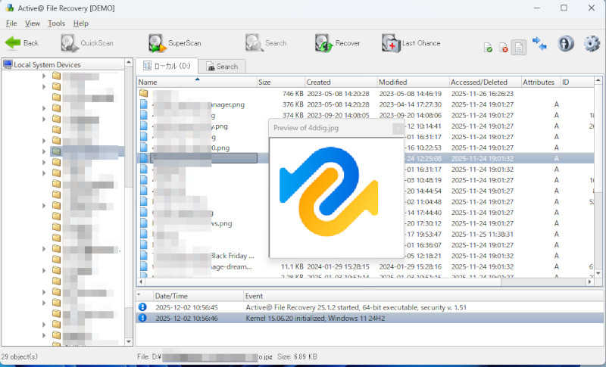Image resolution: width=606 pixels, height=367 pixels.
Task: Sort the file list by Size column
Action: pyautogui.click(x=280, y=82)
